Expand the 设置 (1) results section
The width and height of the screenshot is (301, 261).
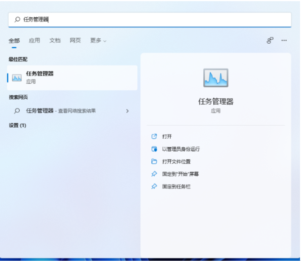pos(17,125)
